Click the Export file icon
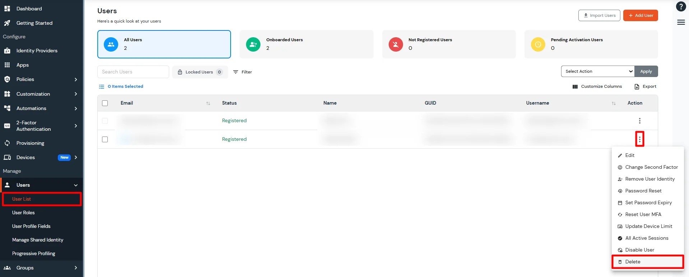This screenshot has height=277, width=689. click(637, 87)
